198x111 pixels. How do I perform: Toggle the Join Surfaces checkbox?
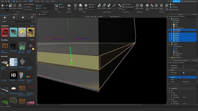(x=24, y=10)
